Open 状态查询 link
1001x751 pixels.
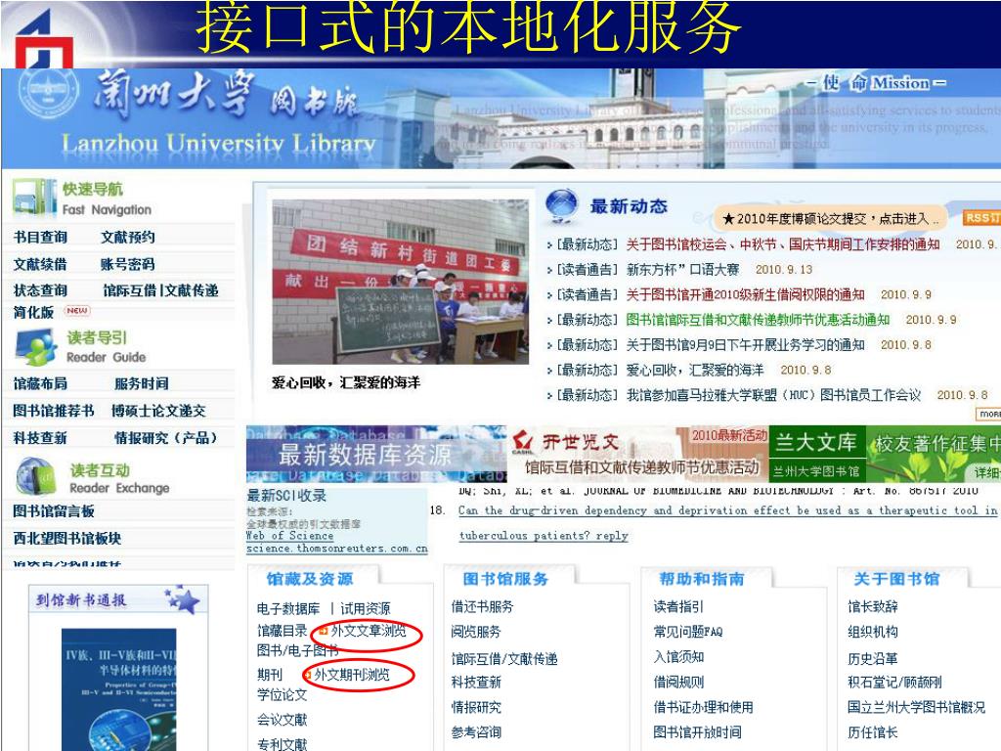(40, 289)
